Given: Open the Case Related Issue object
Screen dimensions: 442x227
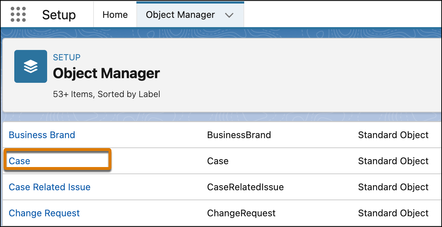Looking at the screenshot, I should [50, 187].
